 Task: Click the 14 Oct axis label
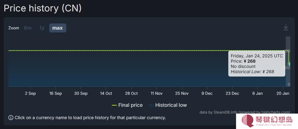(x=106, y=94)
